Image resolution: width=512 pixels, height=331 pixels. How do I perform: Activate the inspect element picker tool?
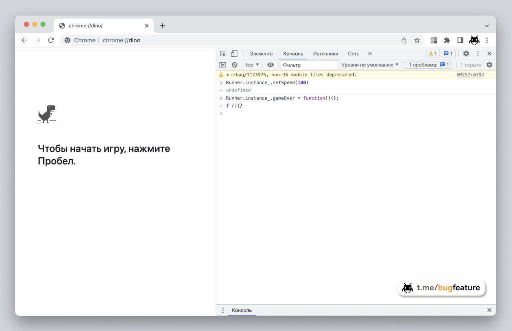(223, 54)
